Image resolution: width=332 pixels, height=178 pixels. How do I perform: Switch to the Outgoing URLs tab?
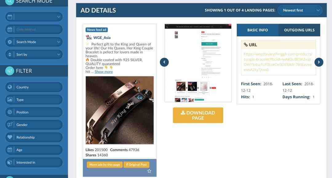point(299,30)
